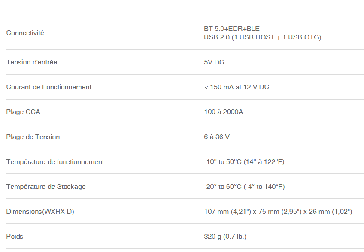This screenshot has height=252, width=364.
Task: Click the 'Poids' row label
Action: click(x=15, y=237)
